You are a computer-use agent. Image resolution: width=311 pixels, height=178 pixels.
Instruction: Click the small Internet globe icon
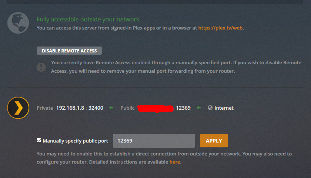(x=210, y=108)
